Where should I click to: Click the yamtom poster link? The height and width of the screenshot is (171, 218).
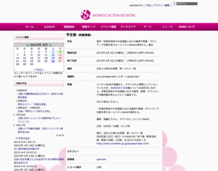[x=101, y=159]
